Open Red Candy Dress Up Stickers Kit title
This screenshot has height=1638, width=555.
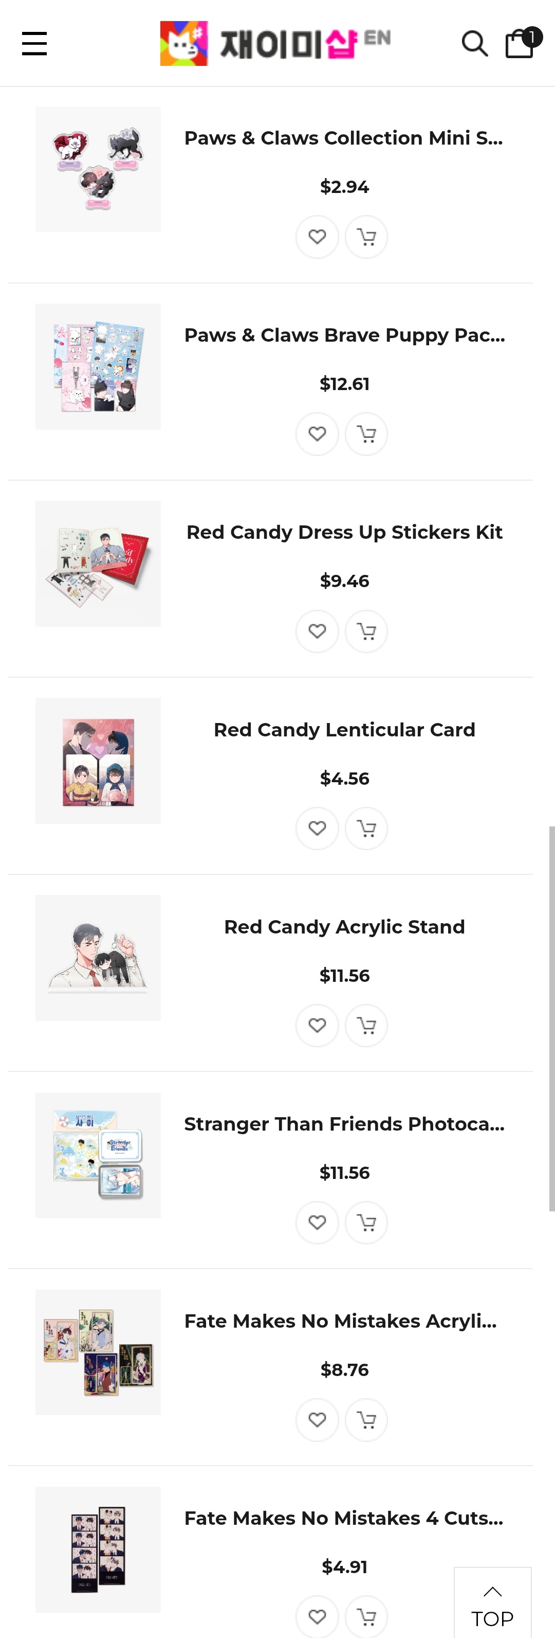pyautogui.click(x=344, y=532)
